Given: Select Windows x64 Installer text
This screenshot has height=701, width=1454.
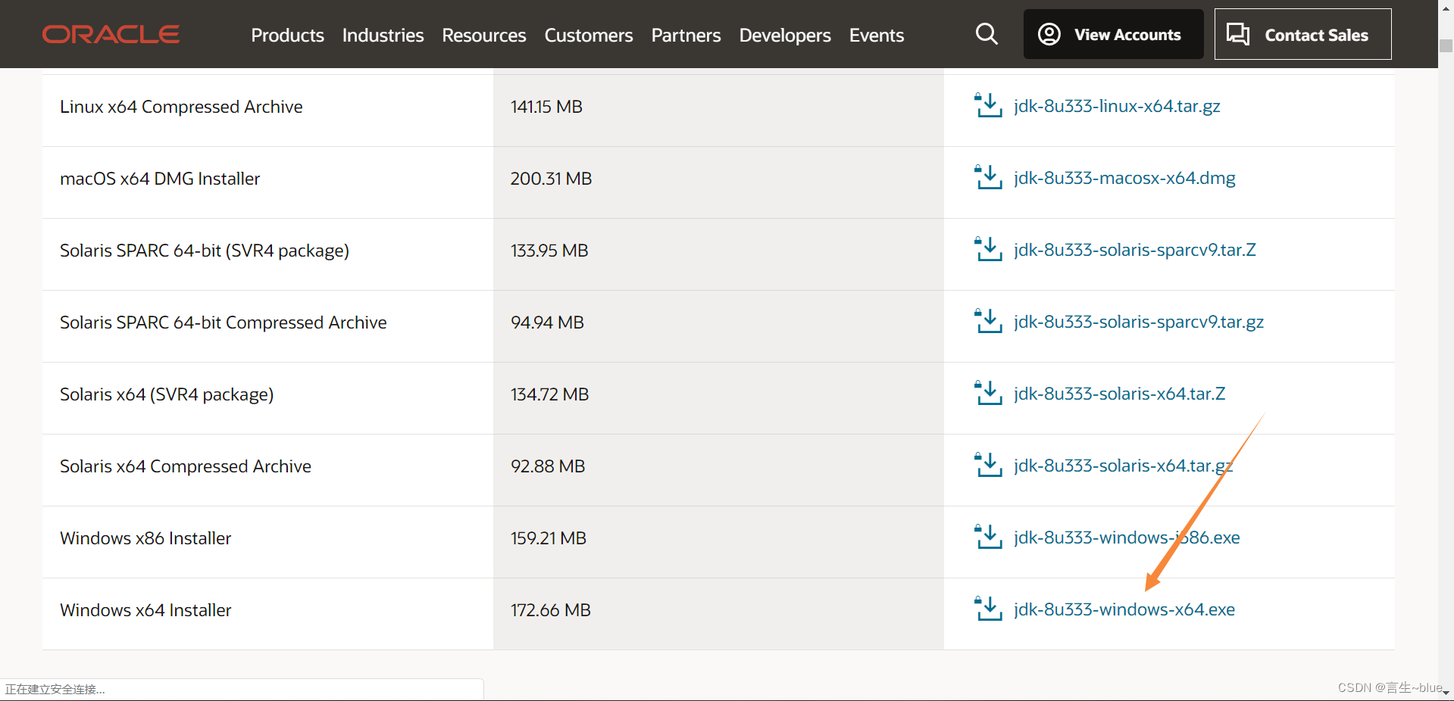Looking at the screenshot, I should [145, 610].
